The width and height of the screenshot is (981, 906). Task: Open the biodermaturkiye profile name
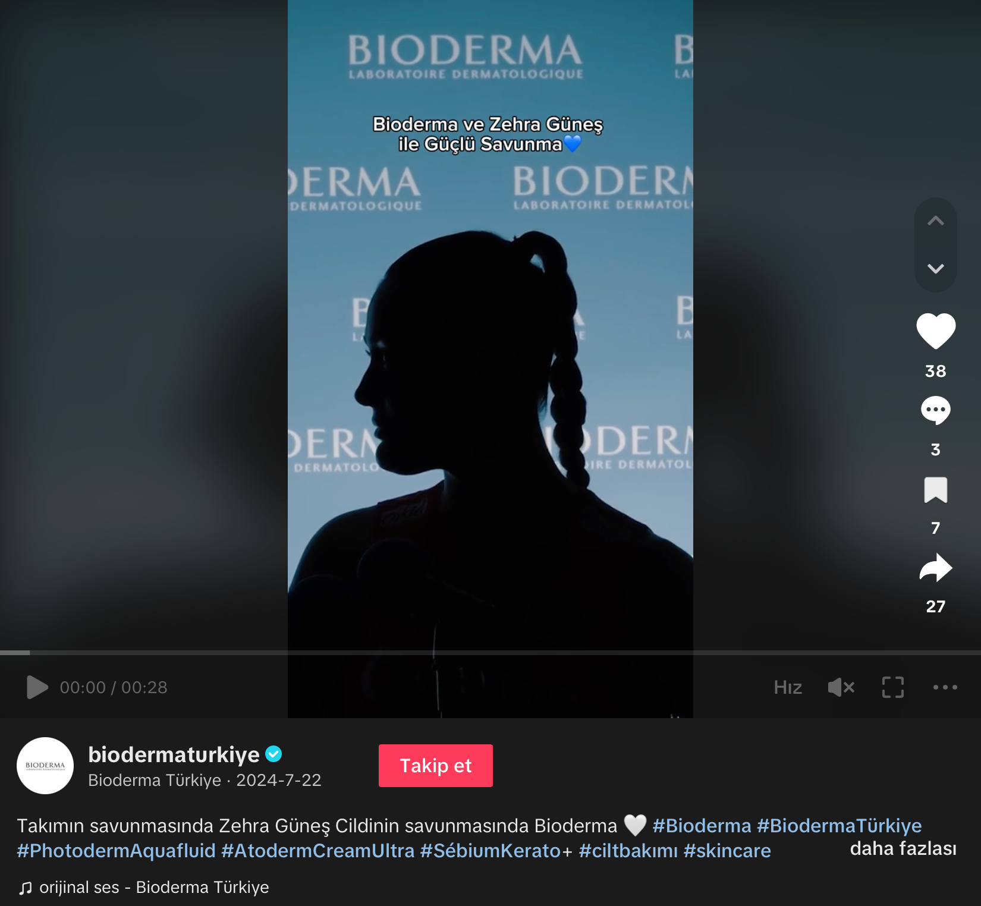174,754
